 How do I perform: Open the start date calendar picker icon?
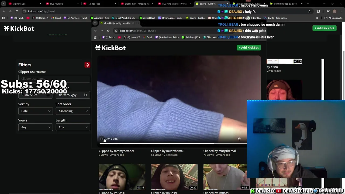click(x=48, y=95)
